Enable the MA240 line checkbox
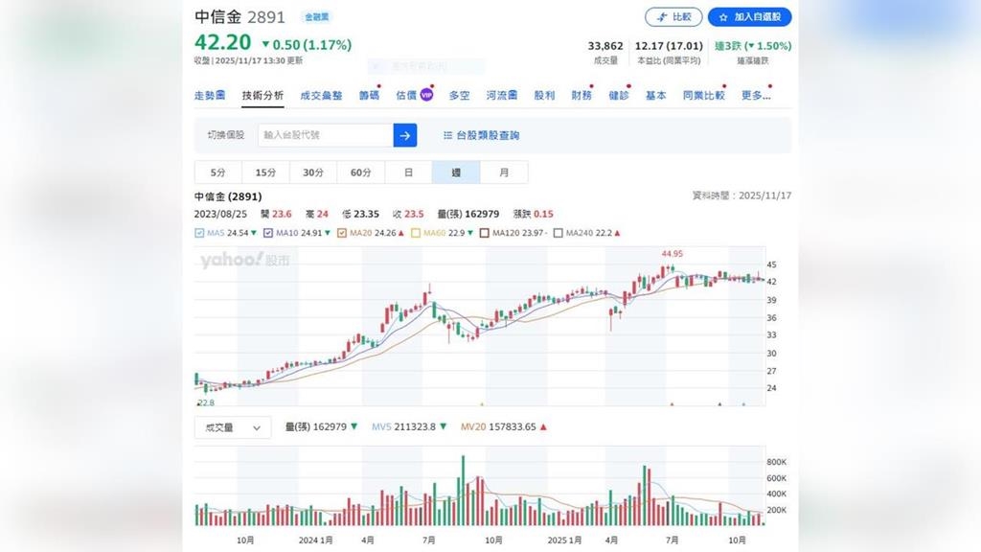The width and height of the screenshot is (981, 552). pyautogui.click(x=559, y=233)
